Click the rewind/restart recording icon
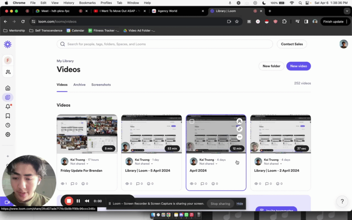Screen dimensions: 352x220 click(x=87, y=201)
